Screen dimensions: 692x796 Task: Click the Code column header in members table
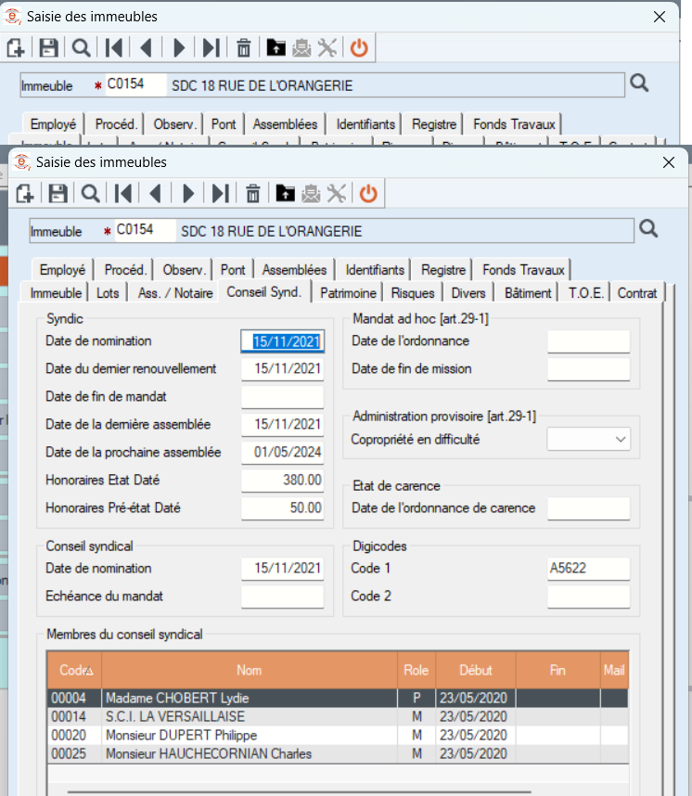click(74, 670)
